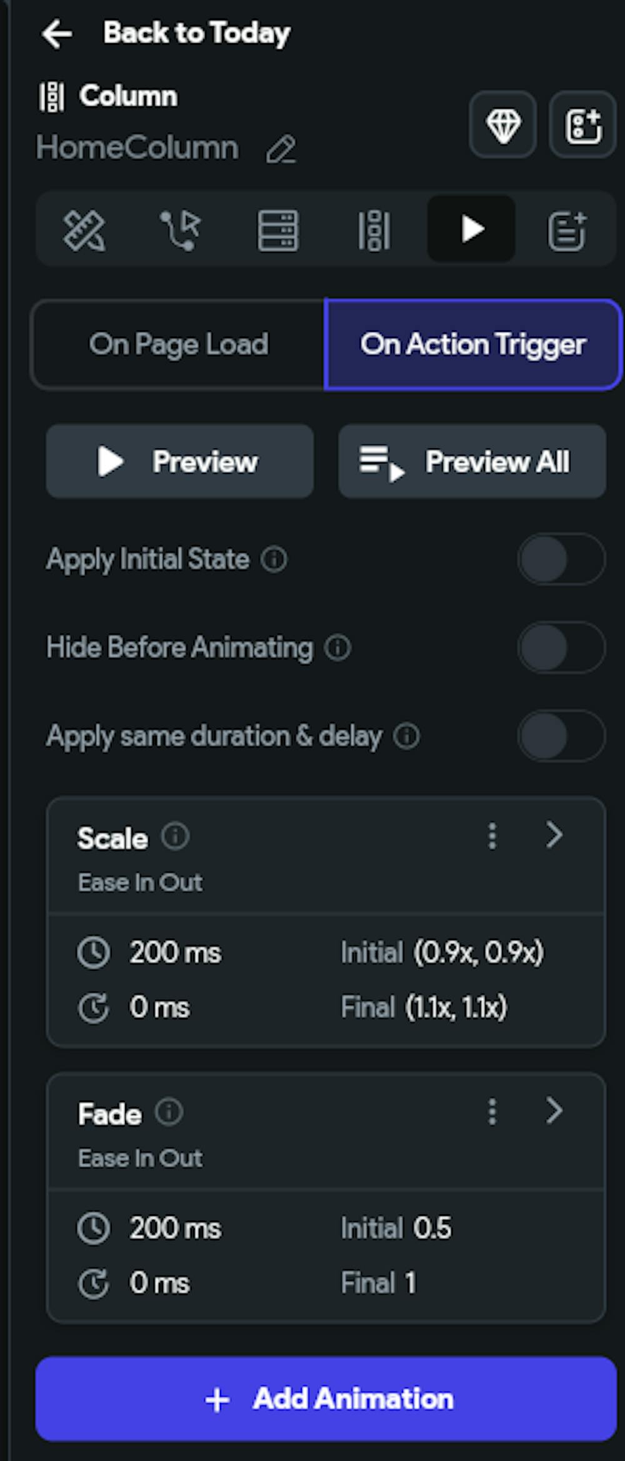The width and height of the screenshot is (625, 1461).
Task: Enable Apply Initial State toggle
Action: 561,559
